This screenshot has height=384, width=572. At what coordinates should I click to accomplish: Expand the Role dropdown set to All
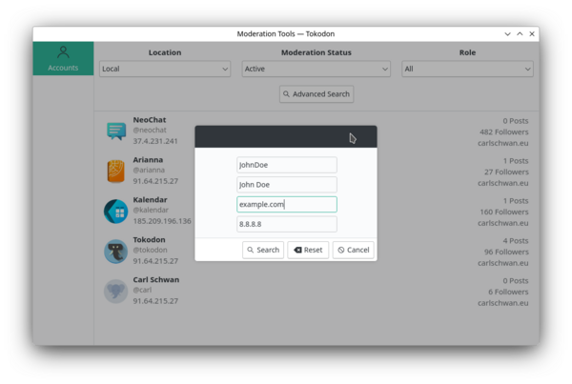[x=467, y=69]
